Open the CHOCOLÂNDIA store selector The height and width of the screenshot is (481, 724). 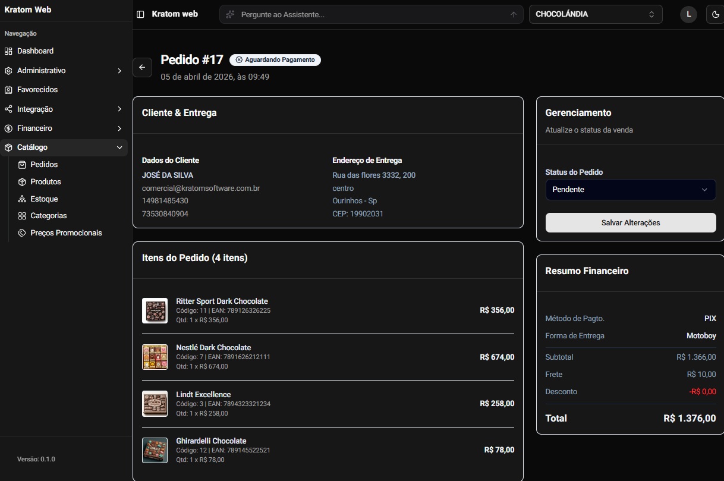click(595, 14)
